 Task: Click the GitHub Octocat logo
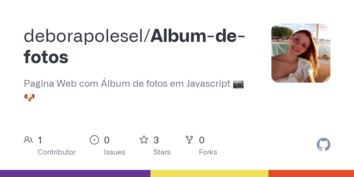tap(323, 145)
